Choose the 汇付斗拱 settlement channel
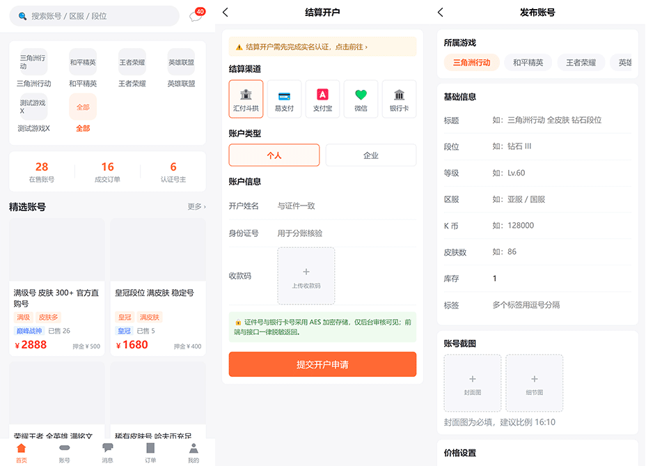This screenshot has width=646, height=466. (246, 99)
